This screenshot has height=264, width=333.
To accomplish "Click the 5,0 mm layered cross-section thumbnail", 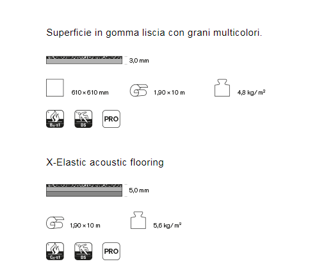I will pyautogui.click(x=84, y=190).
